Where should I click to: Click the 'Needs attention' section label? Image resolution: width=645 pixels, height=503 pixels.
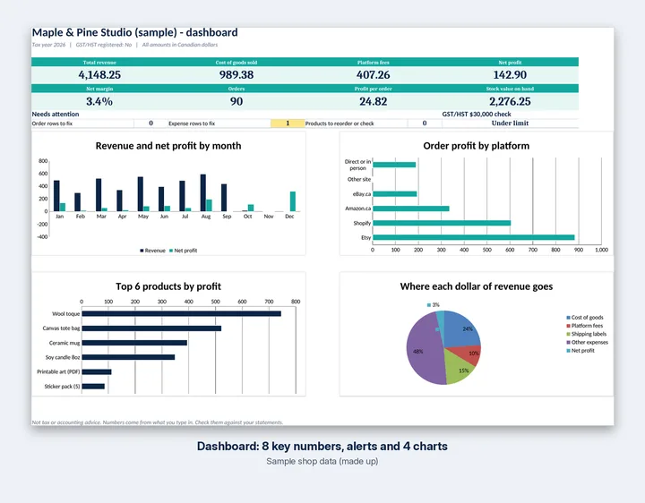pos(56,115)
